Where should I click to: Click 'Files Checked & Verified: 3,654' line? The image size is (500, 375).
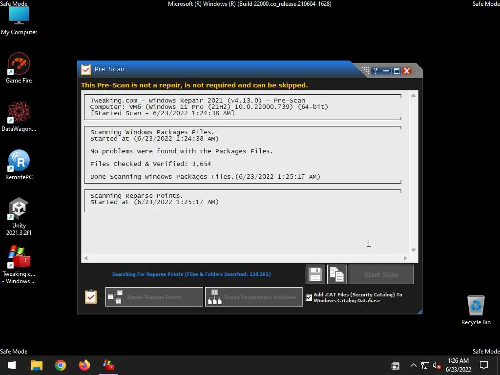coord(150,164)
